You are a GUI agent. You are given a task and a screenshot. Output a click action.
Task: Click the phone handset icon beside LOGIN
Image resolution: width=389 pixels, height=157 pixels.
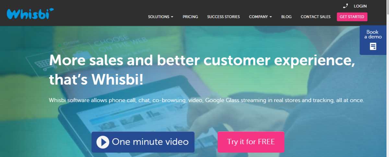pyautogui.click(x=346, y=6)
